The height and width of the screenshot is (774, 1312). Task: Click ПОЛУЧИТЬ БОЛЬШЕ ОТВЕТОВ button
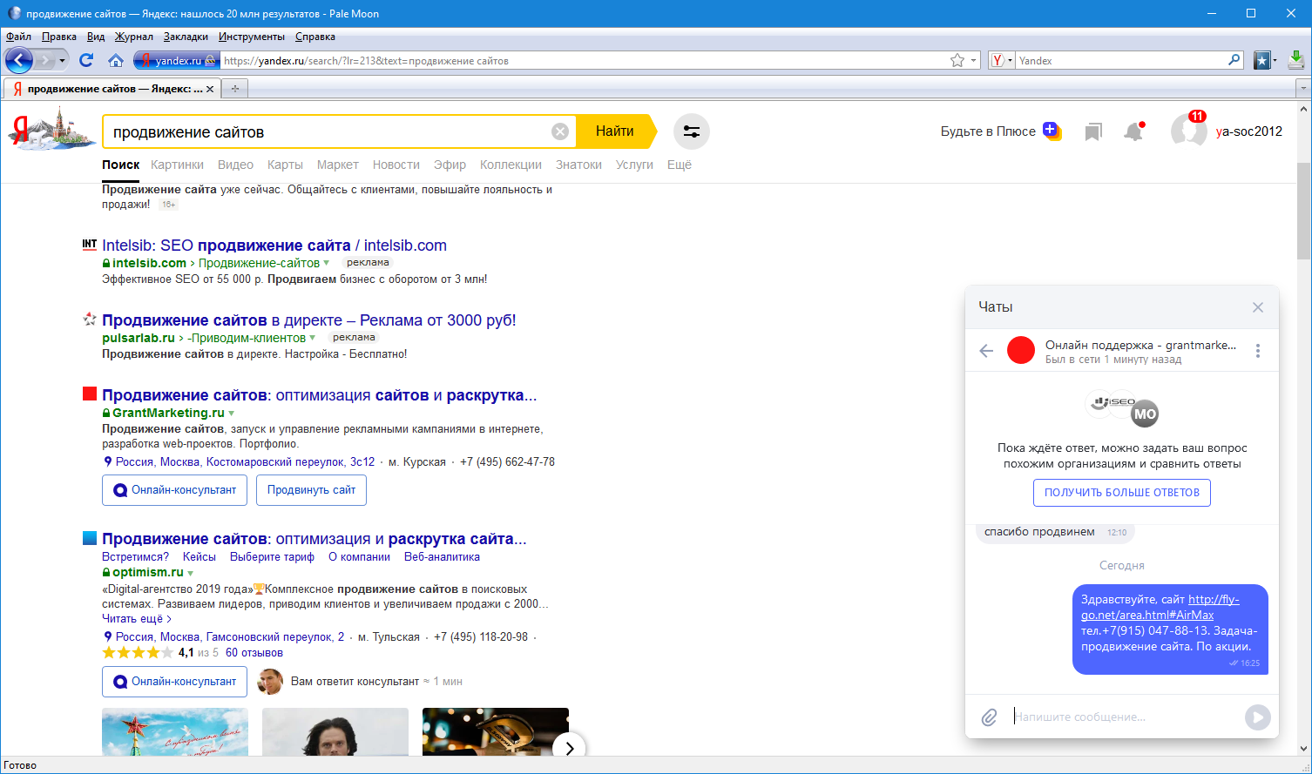click(x=1122, y=493)
